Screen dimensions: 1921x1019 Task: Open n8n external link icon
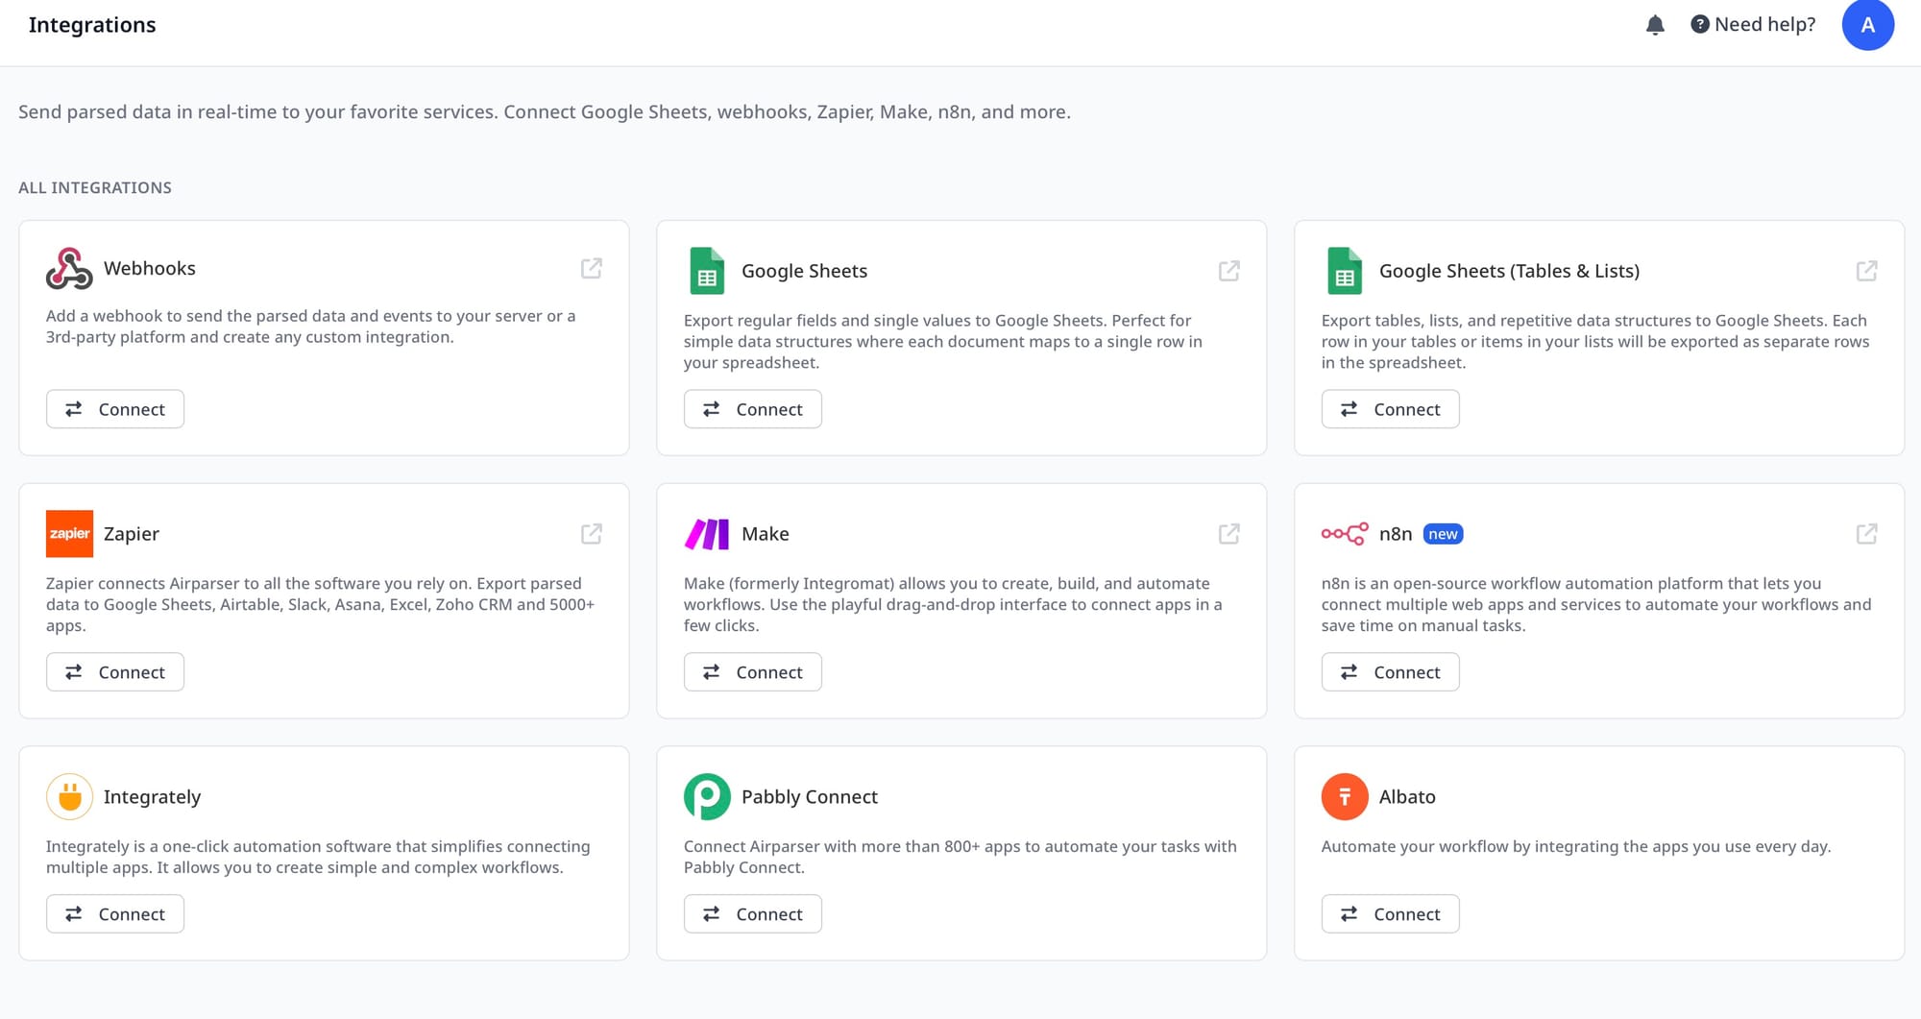tap(1866, 534)
